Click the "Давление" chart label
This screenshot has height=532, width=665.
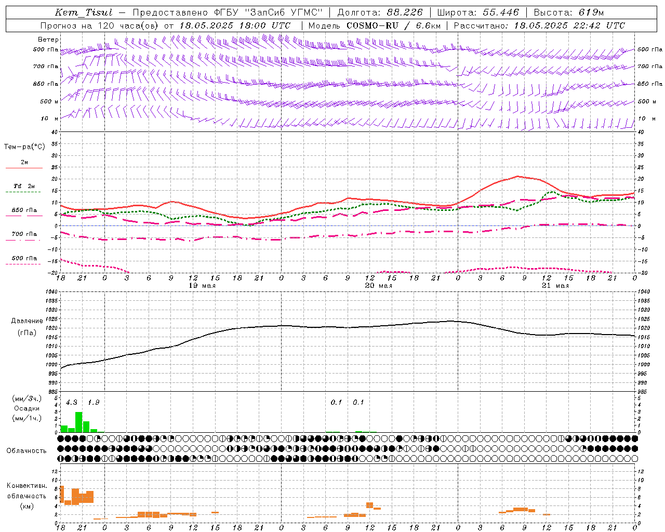[27, 321]
